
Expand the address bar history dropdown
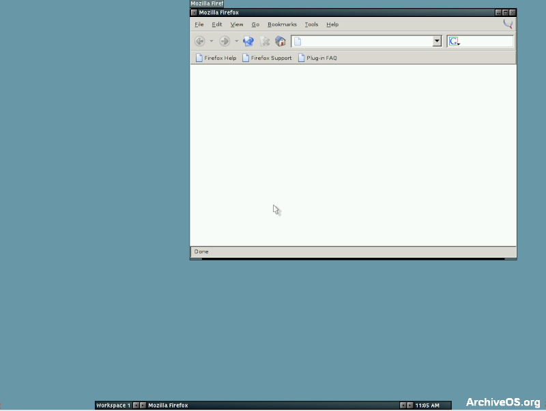[x=437, y=42]
